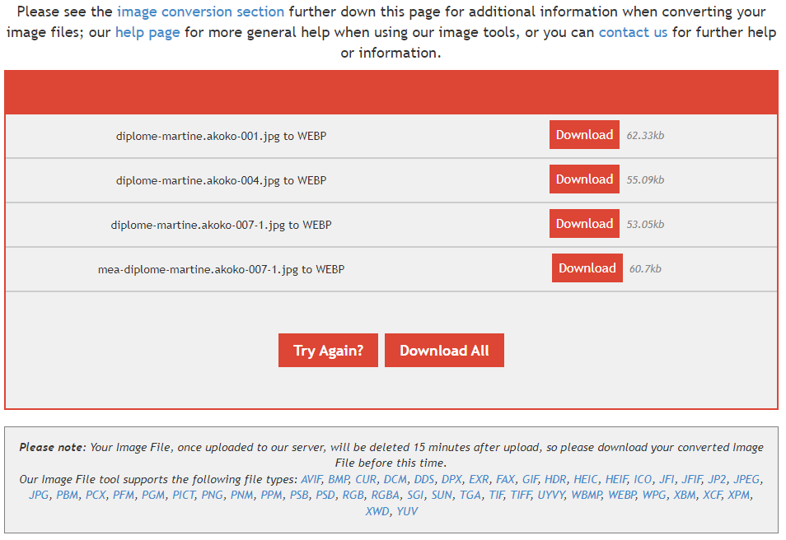
Task: Click the Try Again? button
Action: point(328,351)
